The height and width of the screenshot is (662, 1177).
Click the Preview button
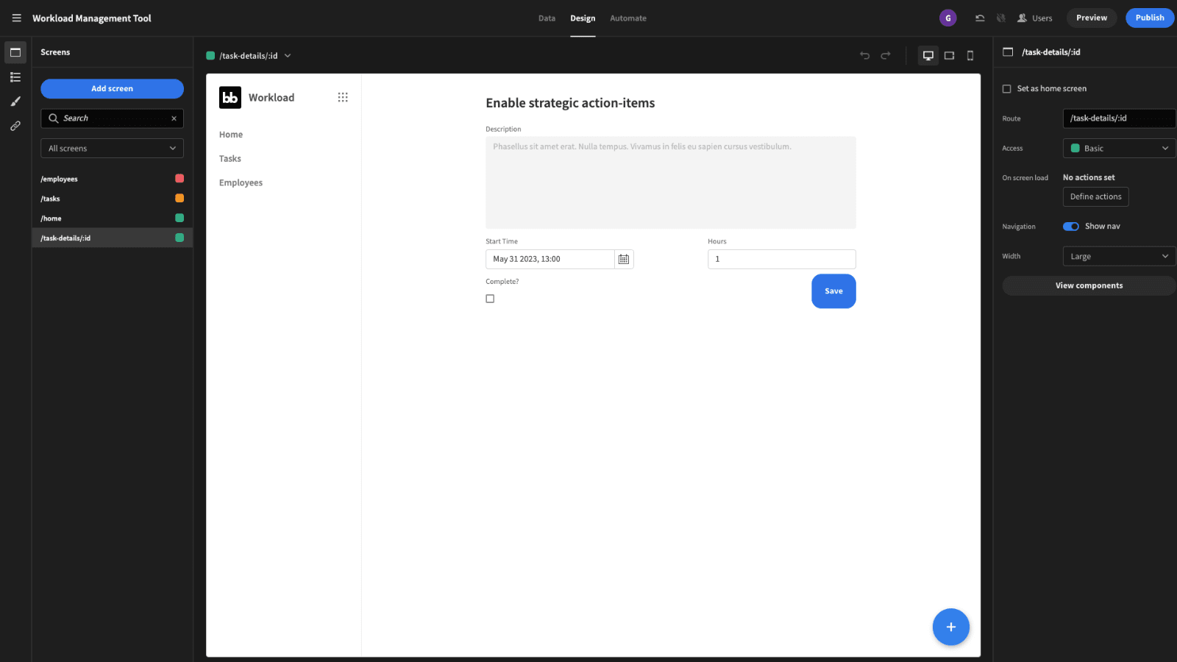click(1092, 18)
